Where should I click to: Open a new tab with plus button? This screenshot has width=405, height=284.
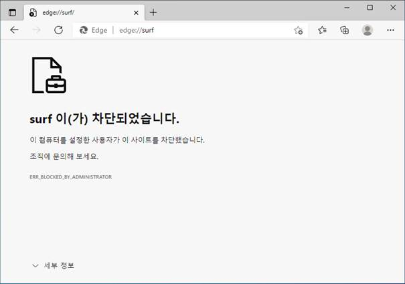point(153,13)
